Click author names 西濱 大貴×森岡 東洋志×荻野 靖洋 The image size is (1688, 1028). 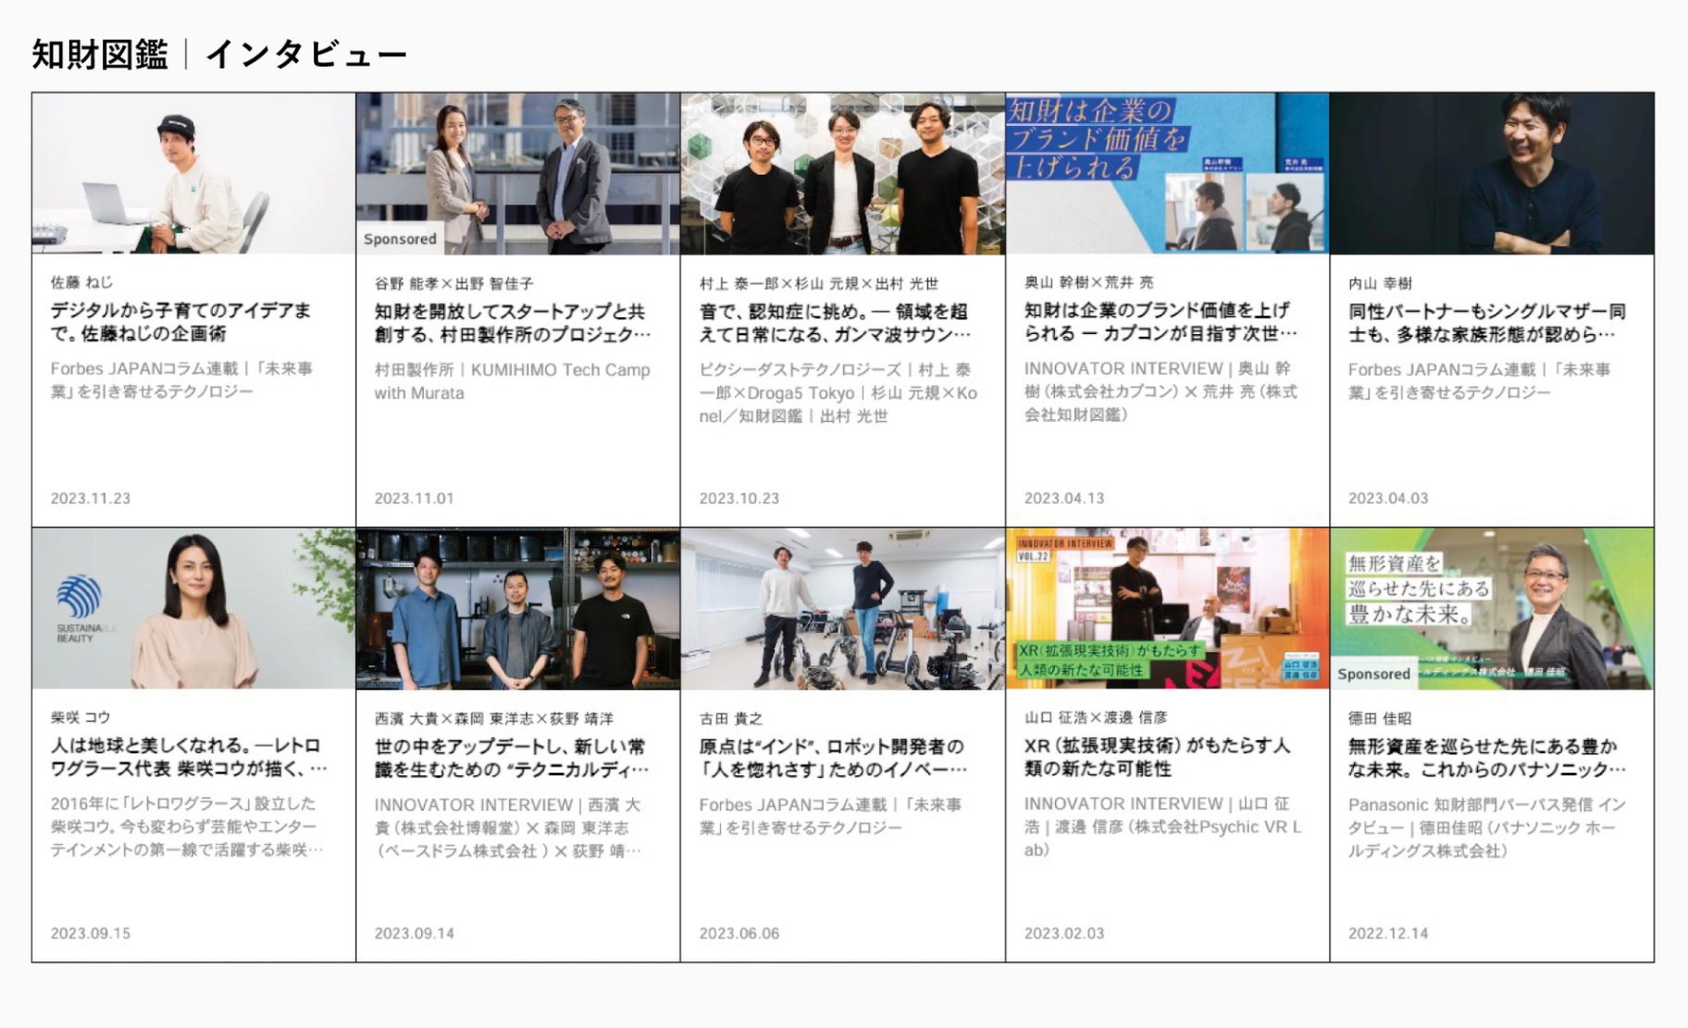[494, 718]
